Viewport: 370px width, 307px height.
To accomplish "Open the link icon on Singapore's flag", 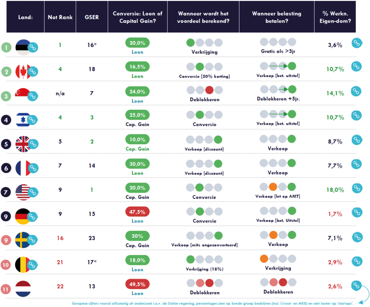I will pyautogui.click(x=32, y=96).
